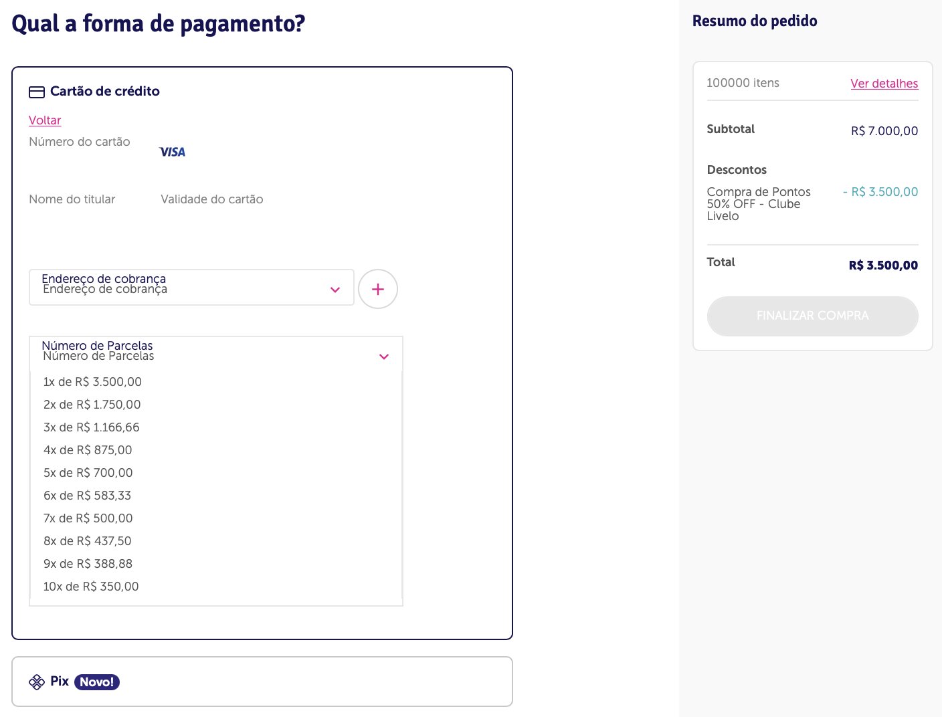Choose 1x de R$ 3.500,00 installment
This screenshot has width=942, height=717.
point(216,382)
